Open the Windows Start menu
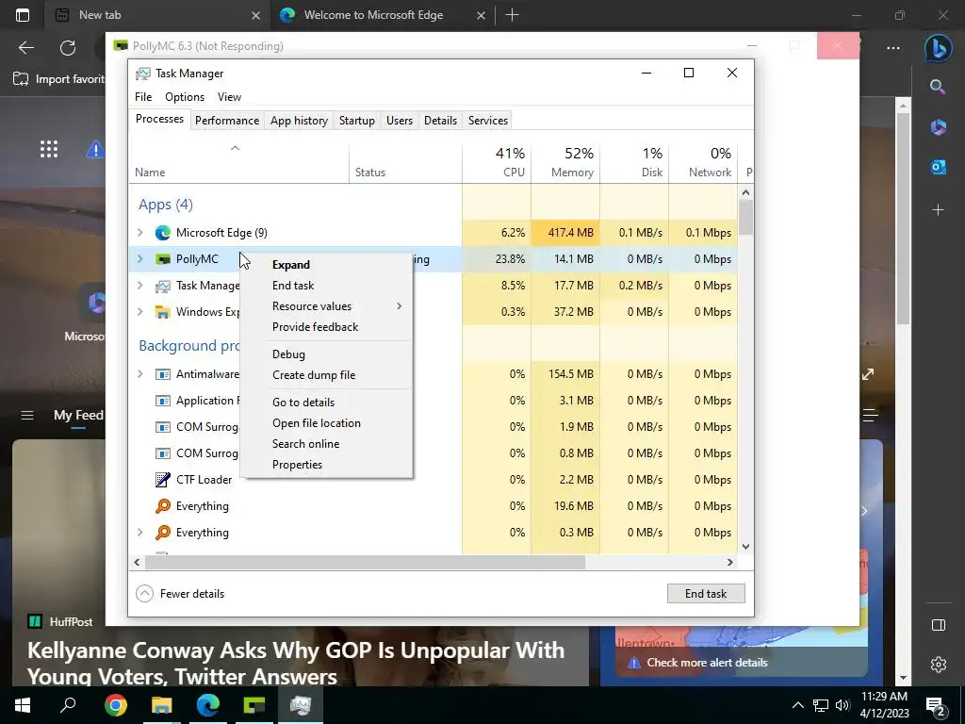Viewport: 965px width, 724px height. coord(23,705)
